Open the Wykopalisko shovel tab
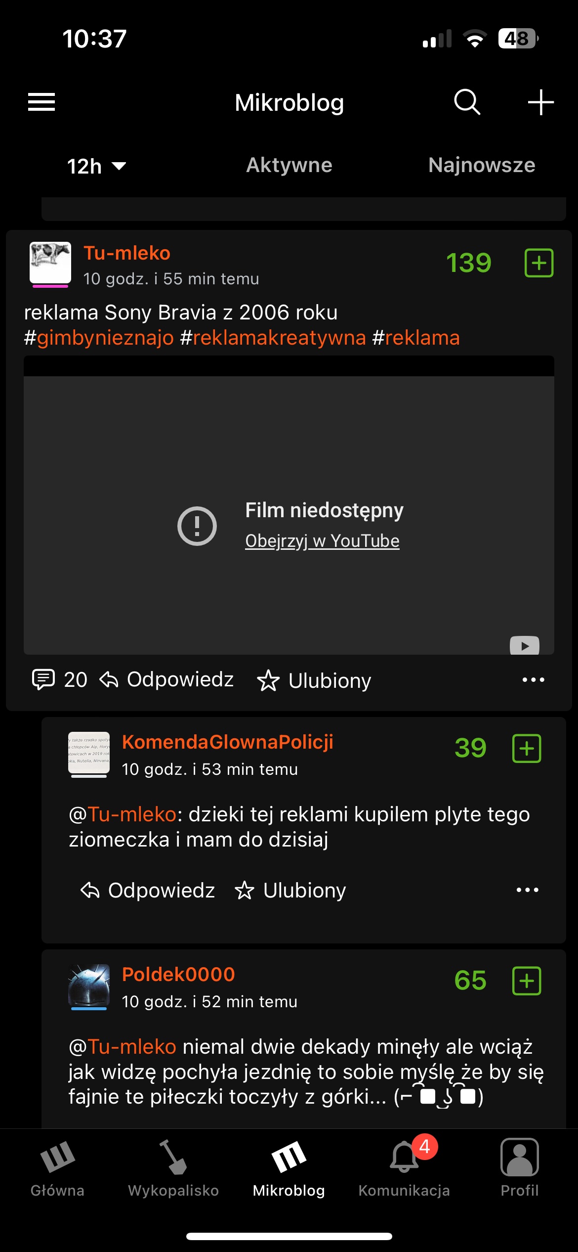 [x=173, y=1168]
